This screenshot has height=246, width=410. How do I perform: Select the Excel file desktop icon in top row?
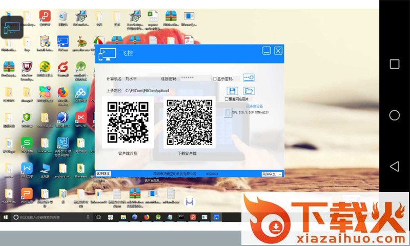153,19
